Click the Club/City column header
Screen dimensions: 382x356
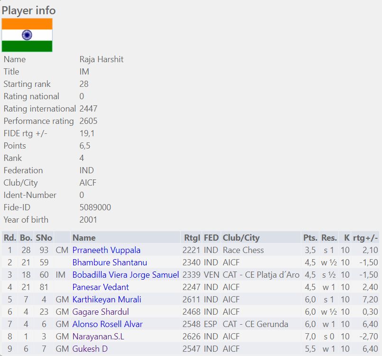point(241,238)
